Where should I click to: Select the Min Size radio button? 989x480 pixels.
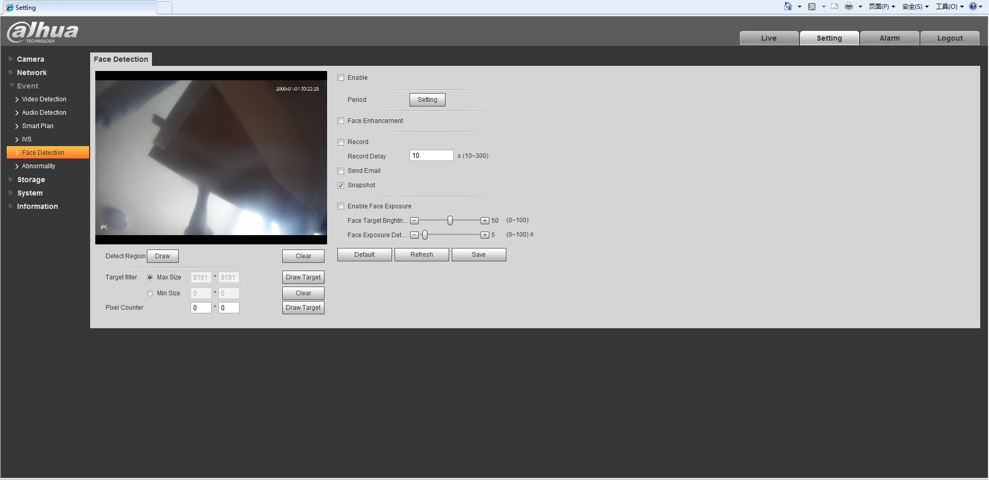150,293
